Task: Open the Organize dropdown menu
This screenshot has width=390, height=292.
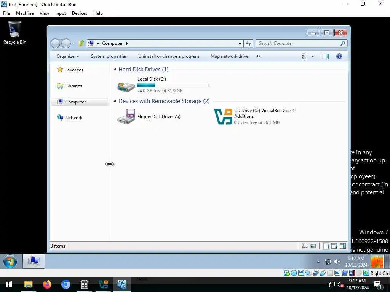Action: (x=68, y=56)
